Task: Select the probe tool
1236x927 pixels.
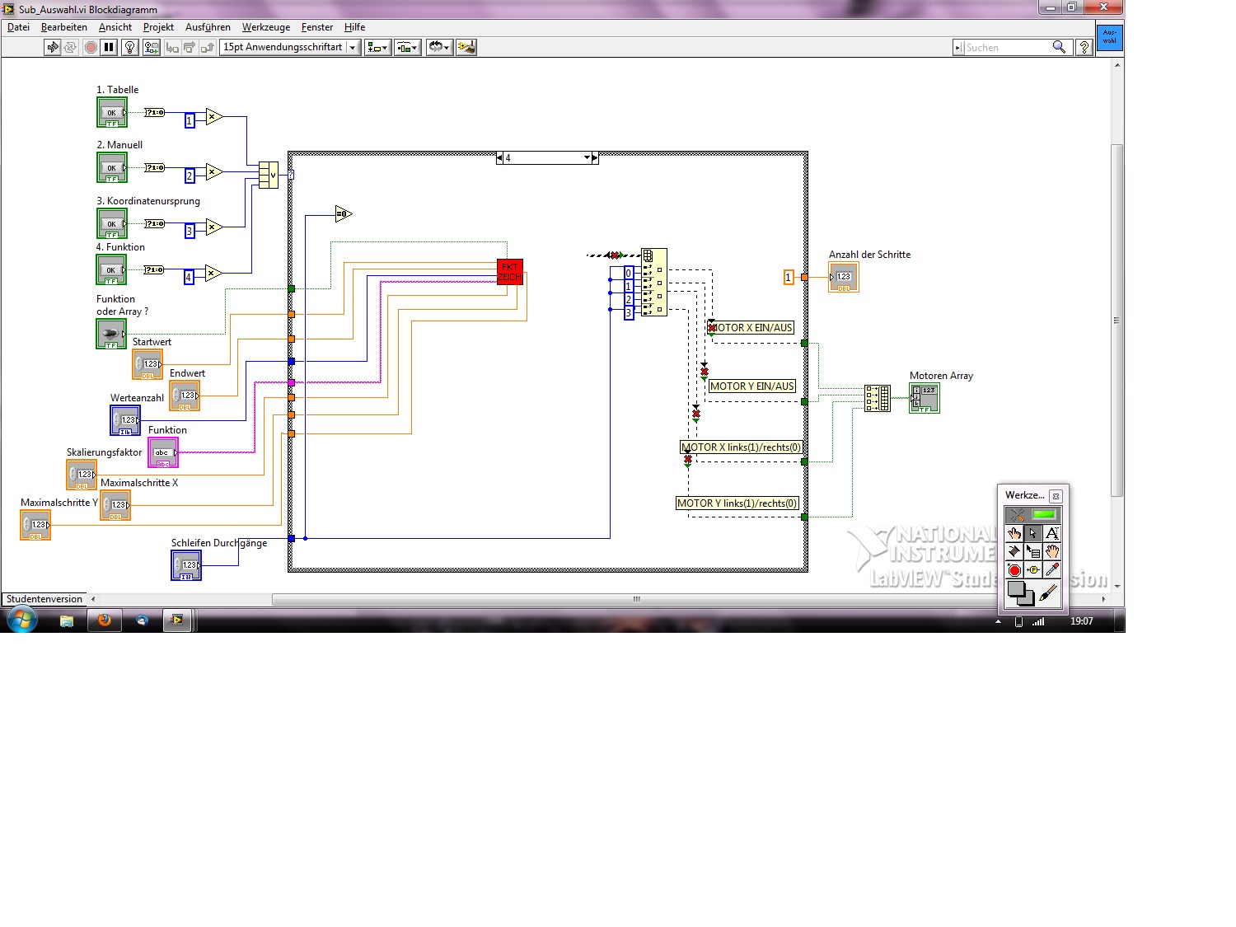Action: [1033, 570]
